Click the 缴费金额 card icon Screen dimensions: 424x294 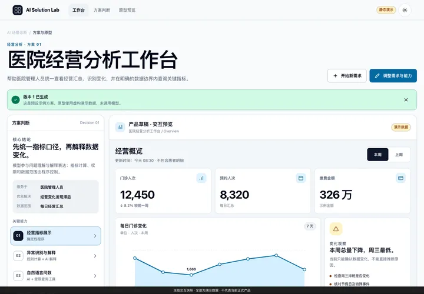(x=401, y=178)
